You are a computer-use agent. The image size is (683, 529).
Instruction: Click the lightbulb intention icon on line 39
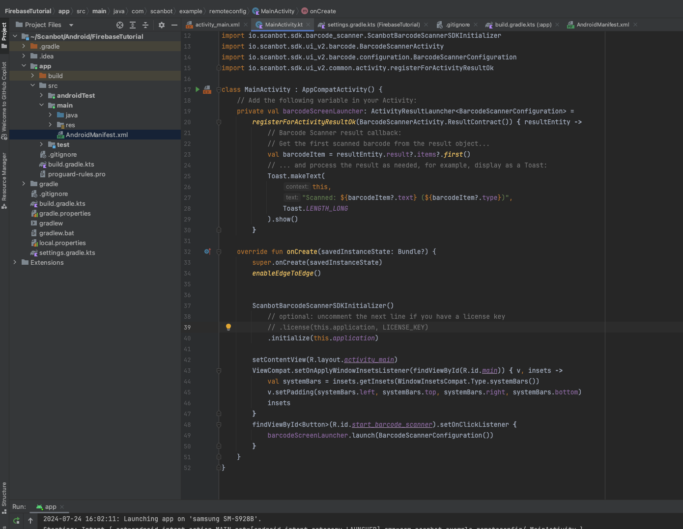[228, 327]
